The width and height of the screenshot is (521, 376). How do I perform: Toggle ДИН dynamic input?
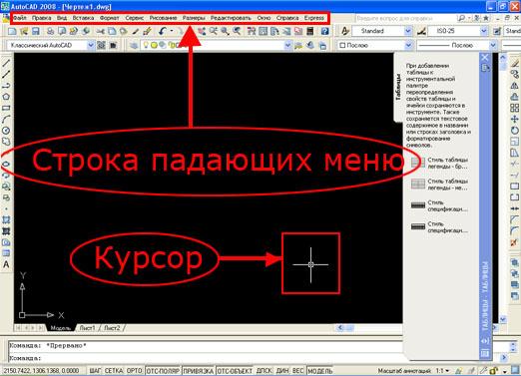point(282,371)
